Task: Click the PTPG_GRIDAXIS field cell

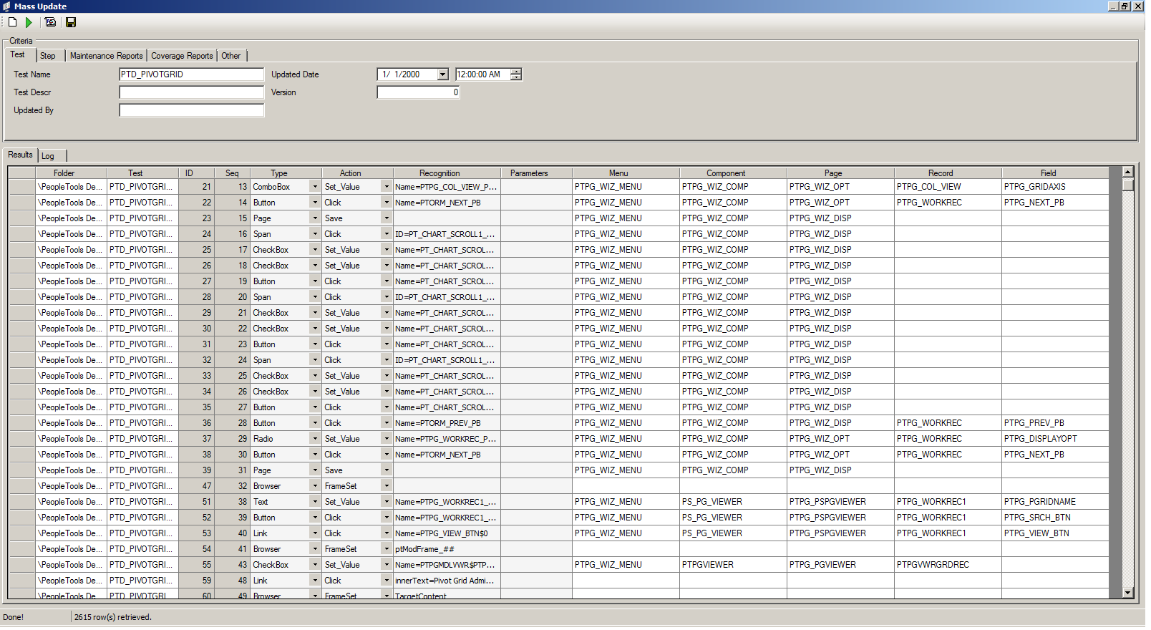Action: (x=1055, y=187)
